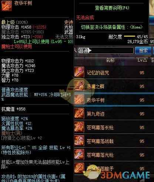Click the 记忆的诅咒 weapon icon

[x=79, y=72]
